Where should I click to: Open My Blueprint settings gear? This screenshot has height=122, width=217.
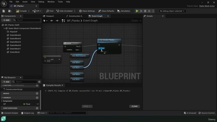pos(39,82)
